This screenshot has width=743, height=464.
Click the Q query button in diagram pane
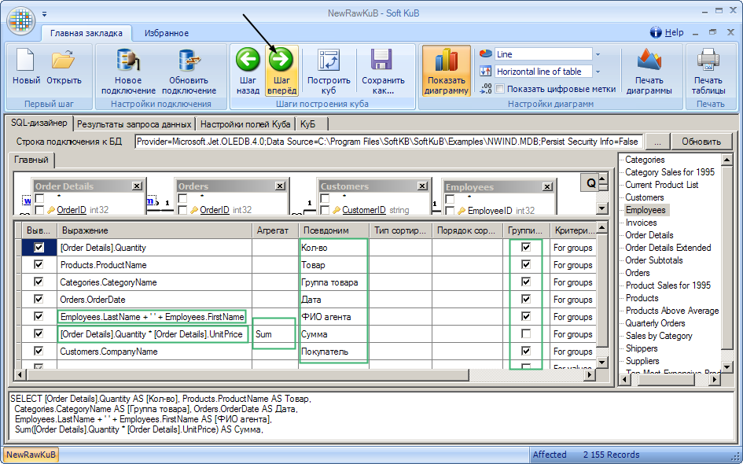[591, 182]
